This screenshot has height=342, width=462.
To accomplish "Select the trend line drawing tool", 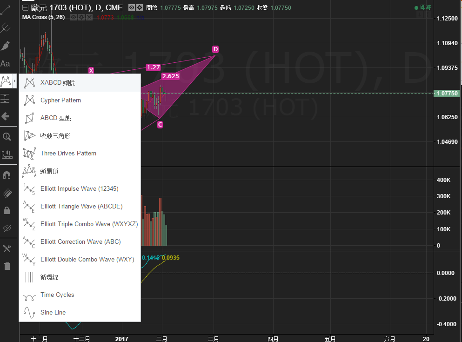I will point(5,11).
